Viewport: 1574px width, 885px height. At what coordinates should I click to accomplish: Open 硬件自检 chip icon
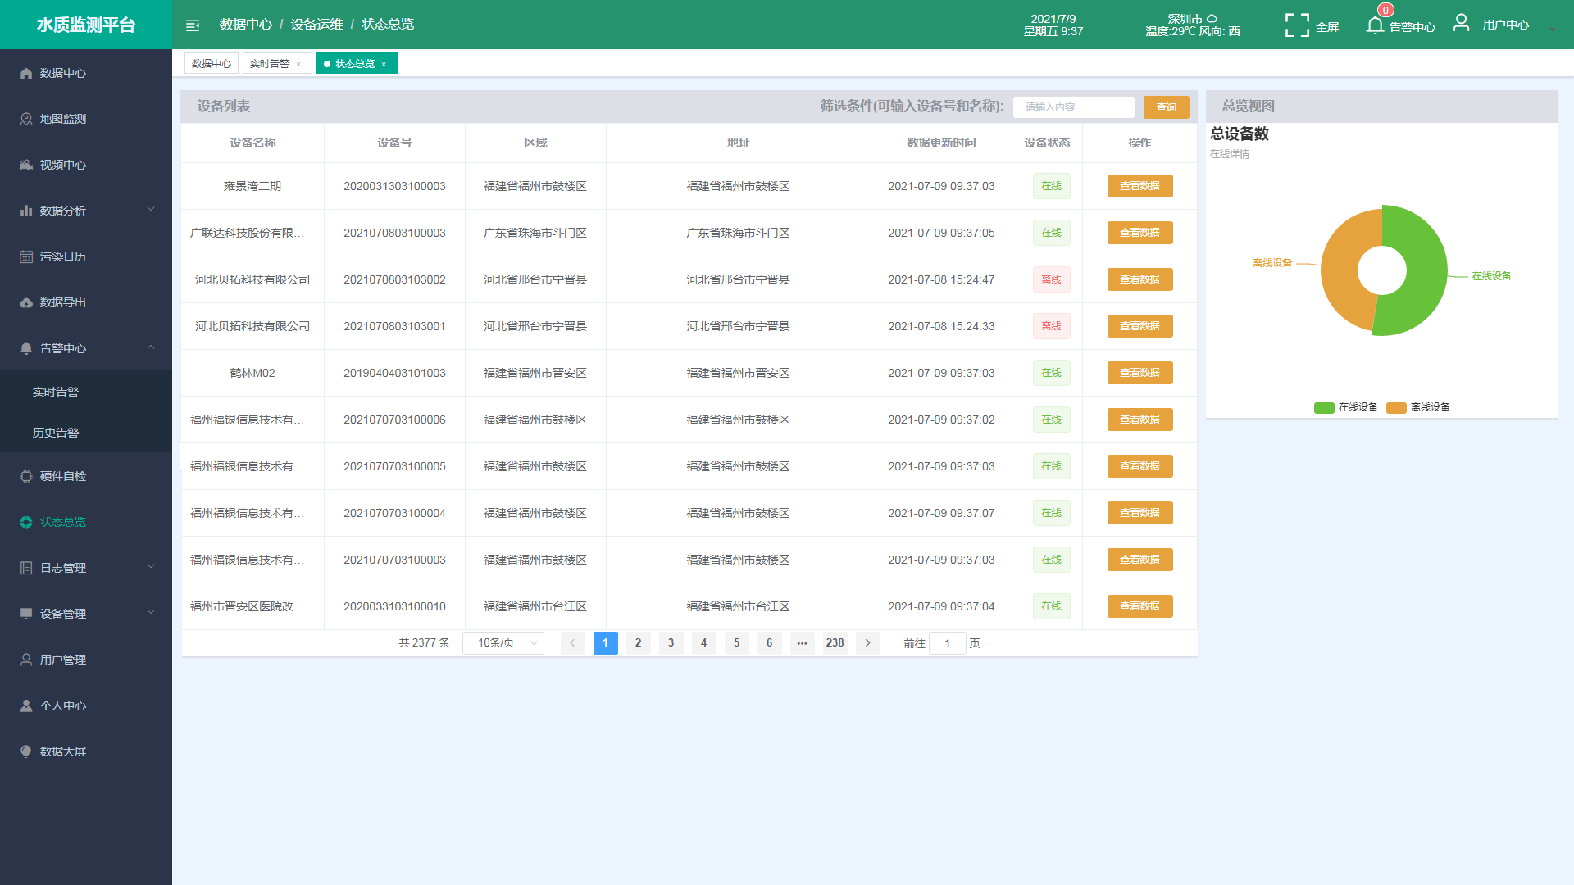26,476
